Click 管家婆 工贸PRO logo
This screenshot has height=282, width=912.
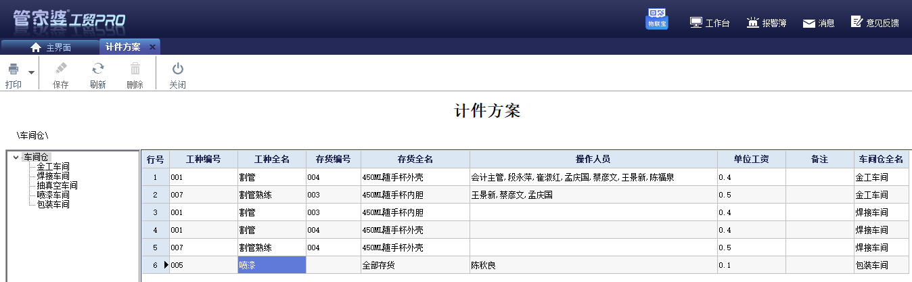pyautogui.click(x=69, y=18)
